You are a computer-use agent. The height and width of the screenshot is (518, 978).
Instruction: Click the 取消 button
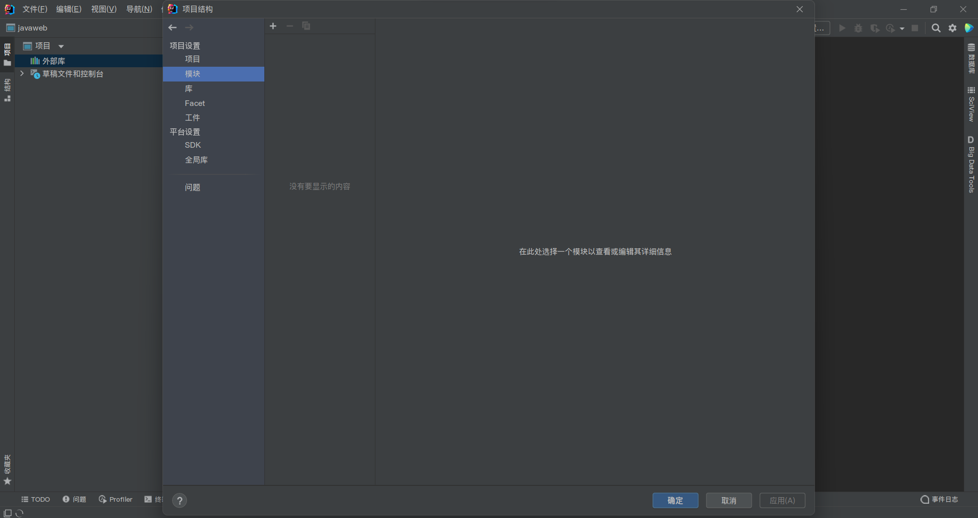coord(728,500)
